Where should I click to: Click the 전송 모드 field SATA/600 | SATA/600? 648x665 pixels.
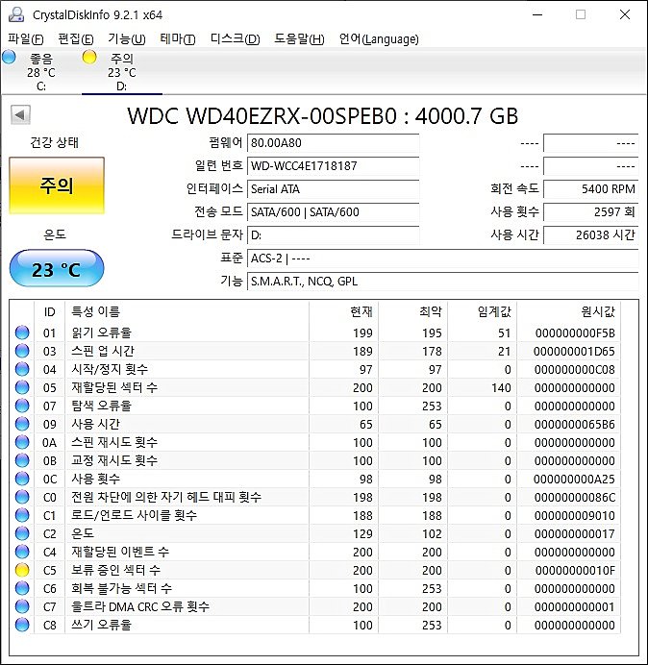[x=333, y=211]
